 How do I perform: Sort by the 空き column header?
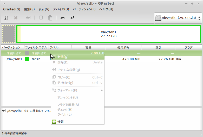tap(158, 48)
